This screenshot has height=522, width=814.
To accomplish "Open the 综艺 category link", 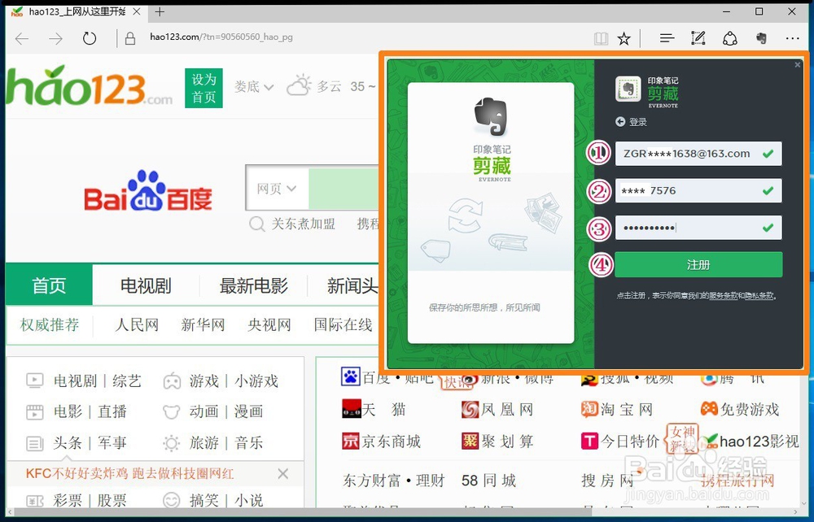I will click(127, 381).
